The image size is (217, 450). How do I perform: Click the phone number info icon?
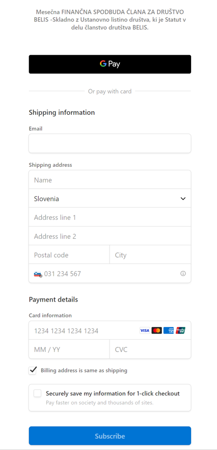point(183,273)
